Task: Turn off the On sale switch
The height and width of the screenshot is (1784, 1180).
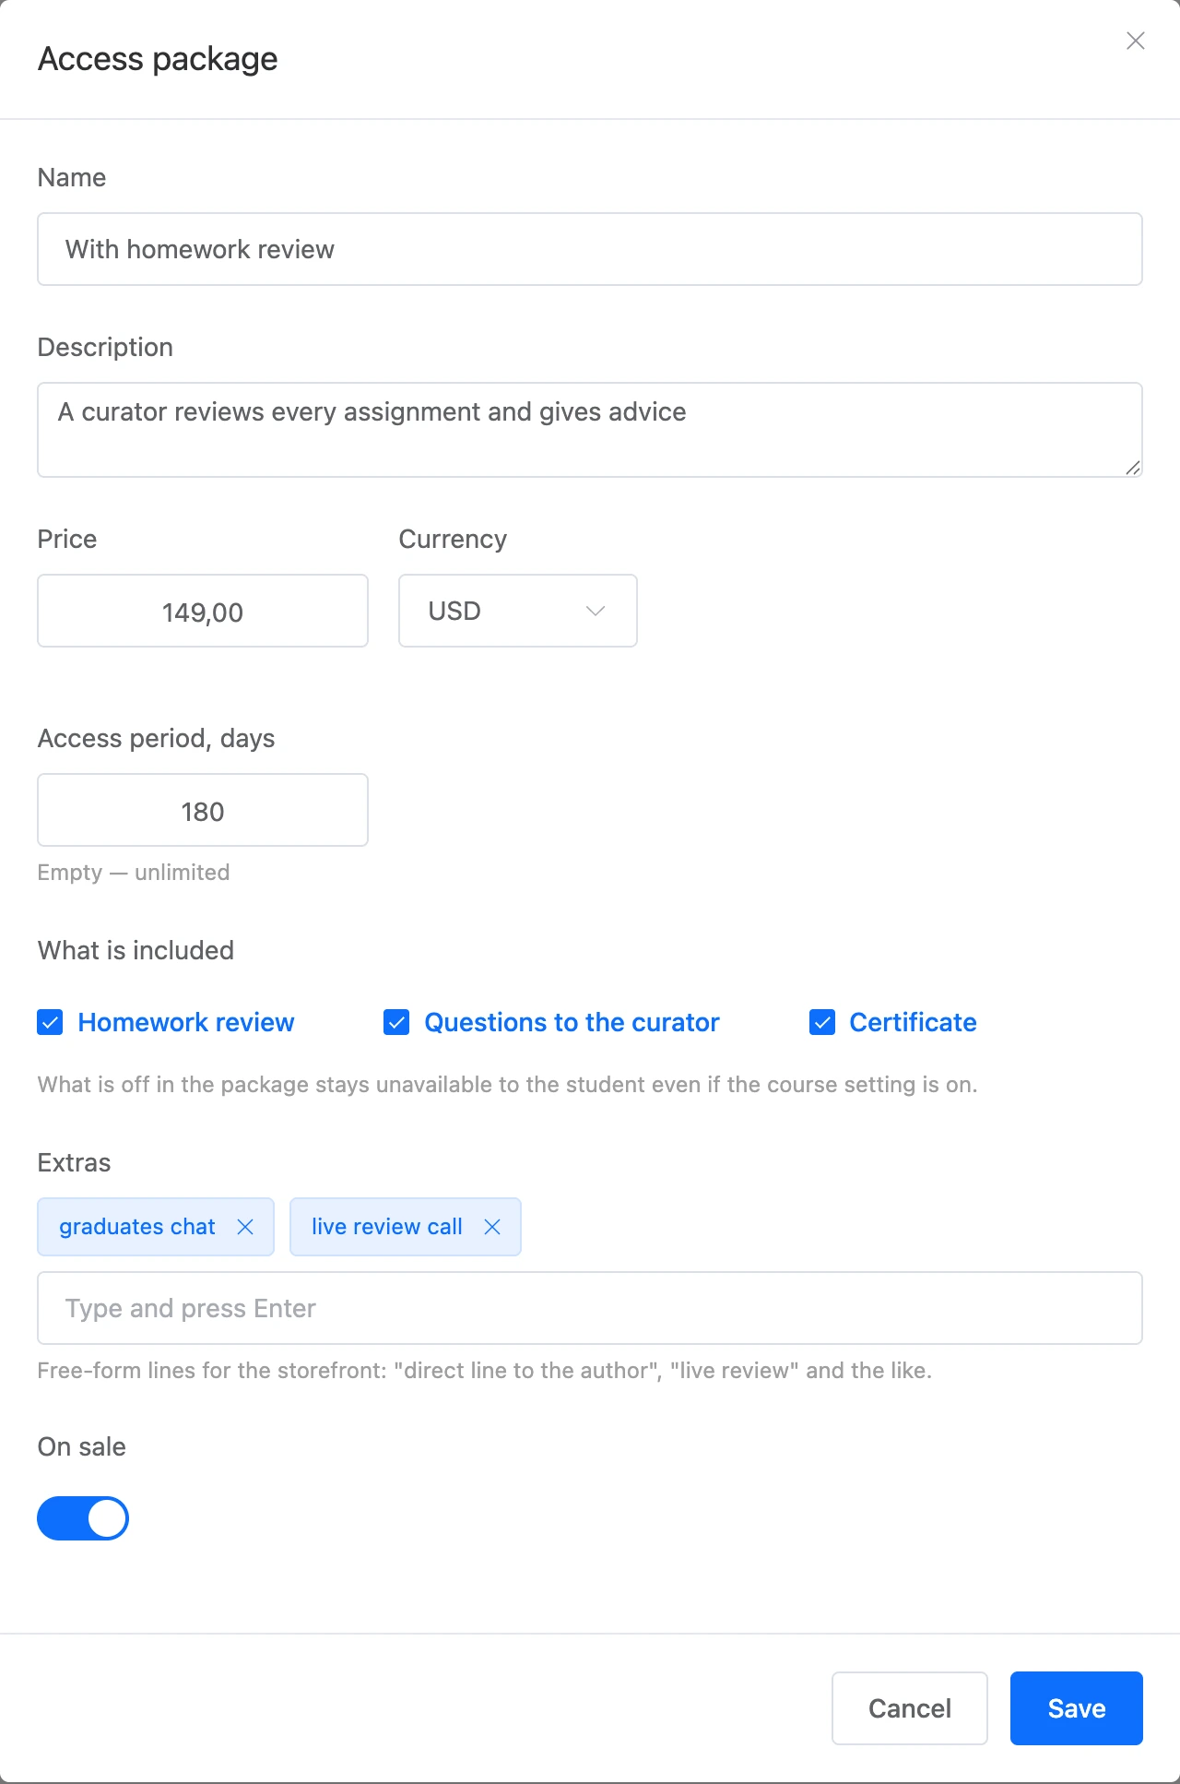Action: 83,1518
